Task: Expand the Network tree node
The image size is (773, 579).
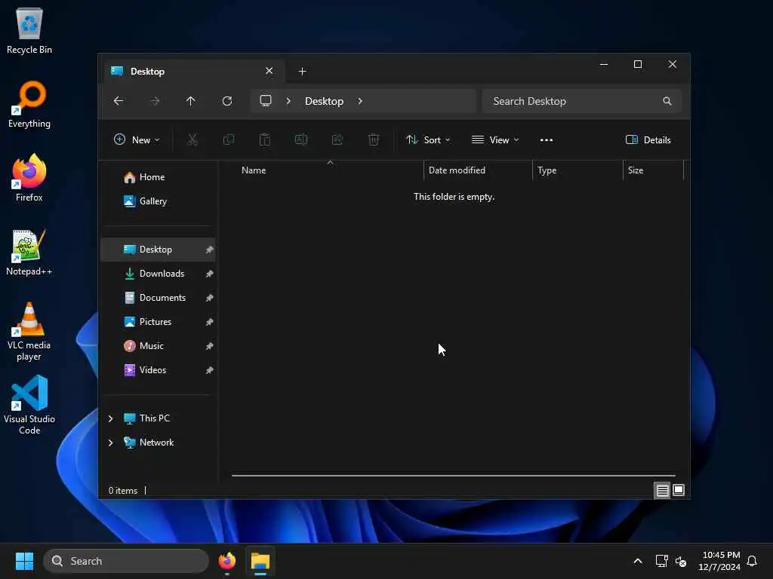Action: [x=111, y=443]
